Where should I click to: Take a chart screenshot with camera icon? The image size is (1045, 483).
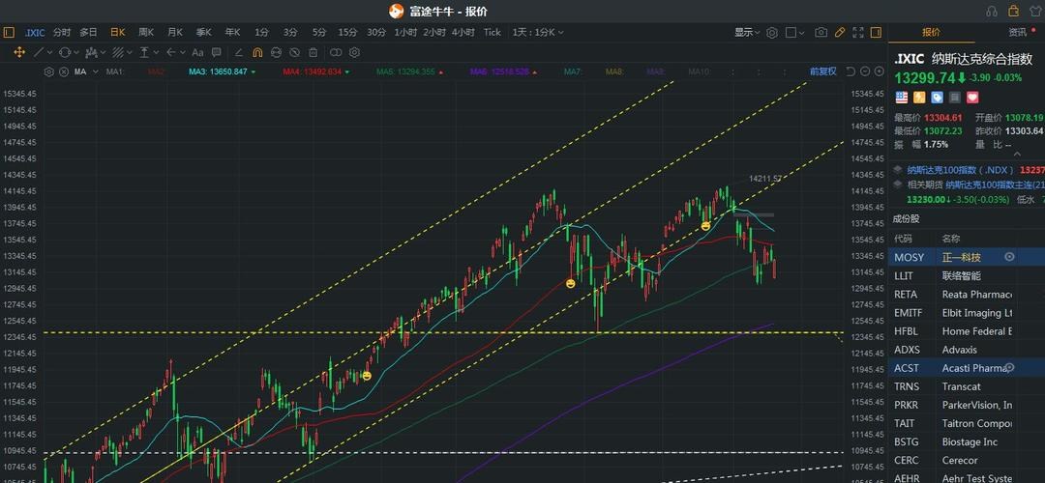click(x=821, y=33)
